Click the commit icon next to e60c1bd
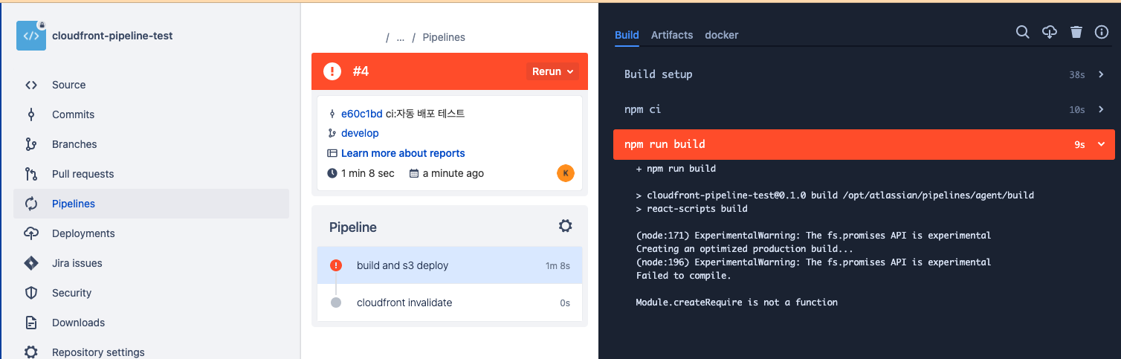Viewport: 1121px width, 359px height. 332,114
